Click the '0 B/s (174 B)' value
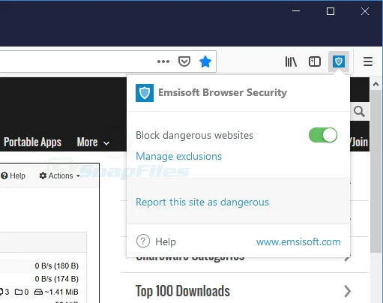 point(57,279)
